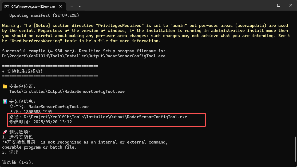Click the 修改时间 2025/09/20 13:12 line
Viewport: 297px width, 167px height.
41,122
